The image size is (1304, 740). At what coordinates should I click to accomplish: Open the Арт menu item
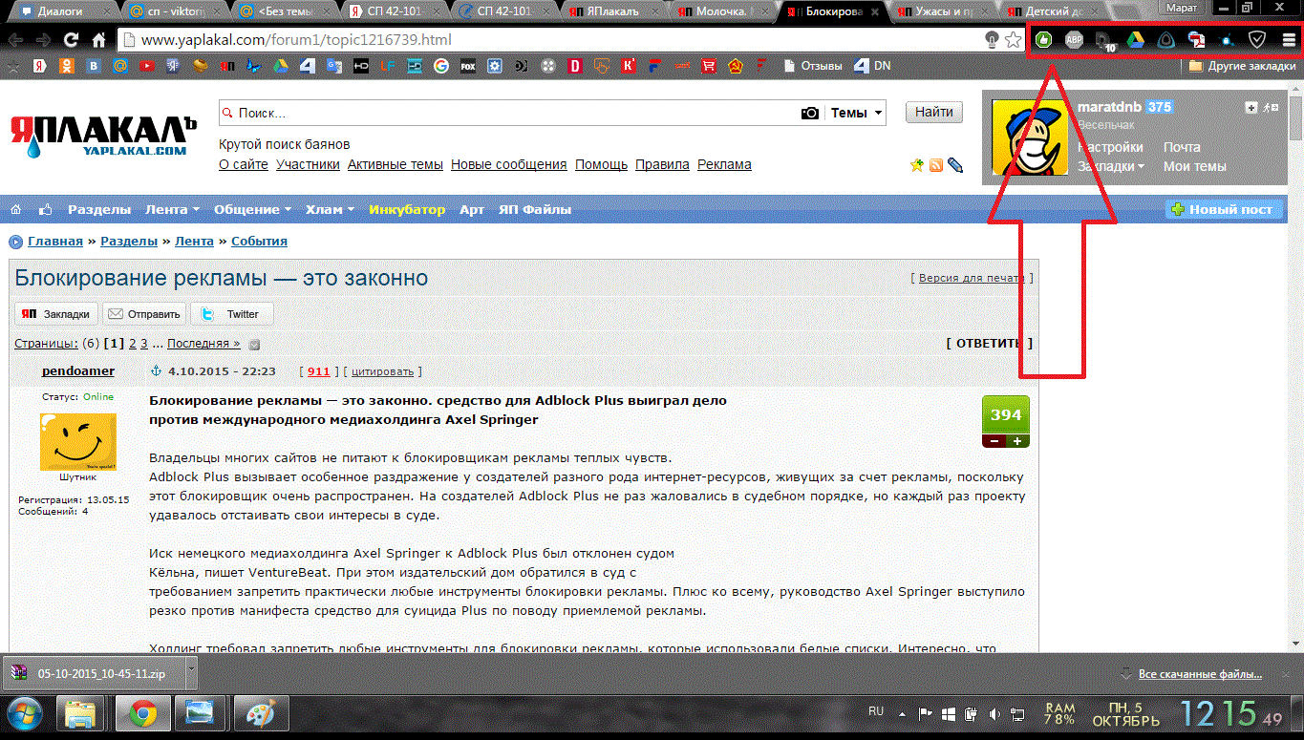coord(472,209)
